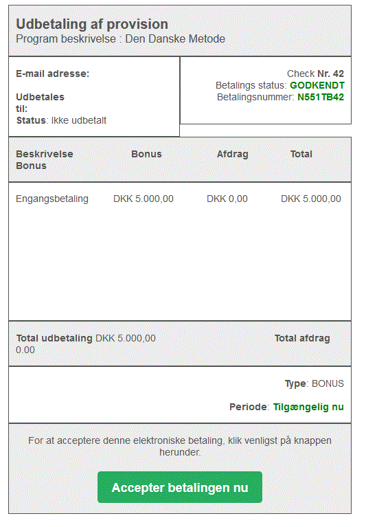Click the Total afdrag label

tap(302, 338)
